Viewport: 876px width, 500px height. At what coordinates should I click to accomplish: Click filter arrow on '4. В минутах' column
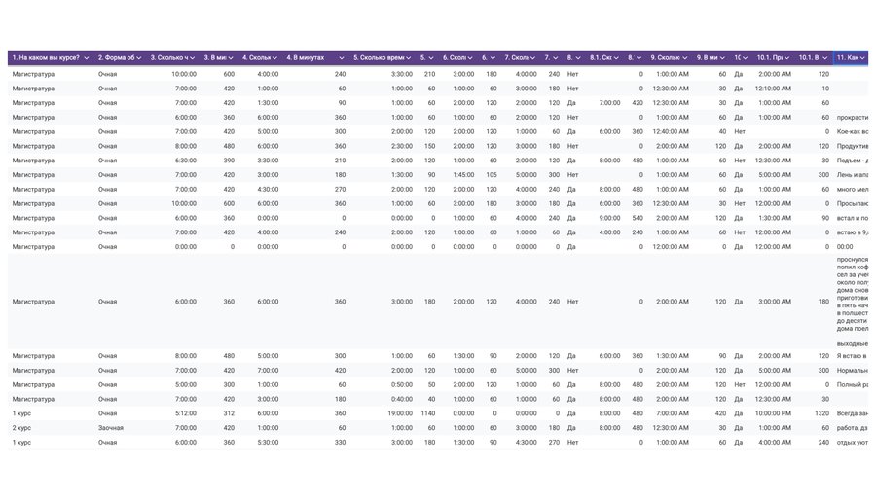[342, 58]
